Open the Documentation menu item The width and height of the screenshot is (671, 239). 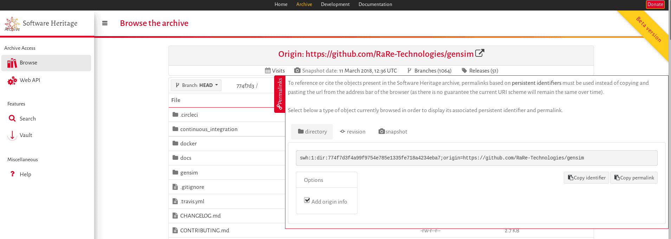tap(375, 5)
